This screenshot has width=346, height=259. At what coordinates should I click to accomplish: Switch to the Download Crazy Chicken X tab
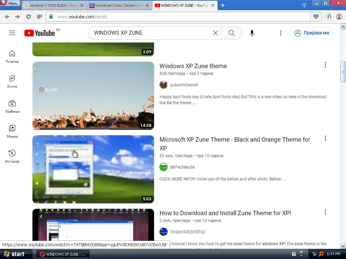click(119, 5)
